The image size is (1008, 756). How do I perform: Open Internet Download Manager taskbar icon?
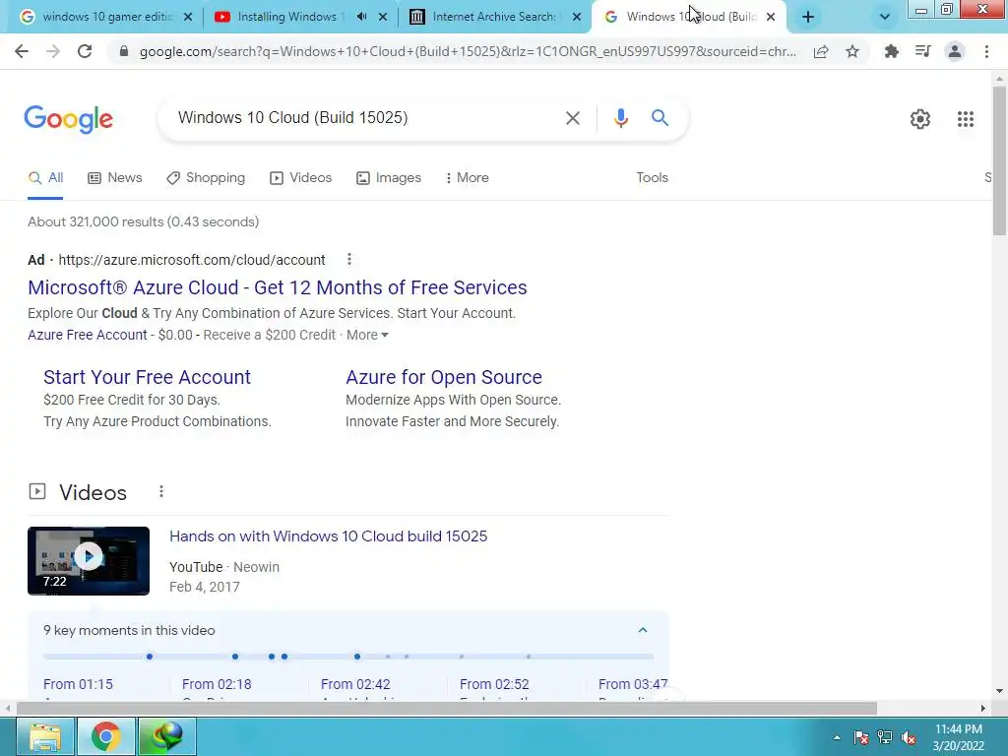[167, 736]
